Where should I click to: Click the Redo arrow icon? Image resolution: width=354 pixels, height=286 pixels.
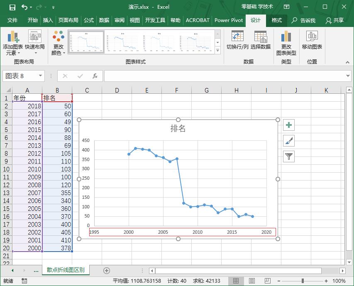39,7
